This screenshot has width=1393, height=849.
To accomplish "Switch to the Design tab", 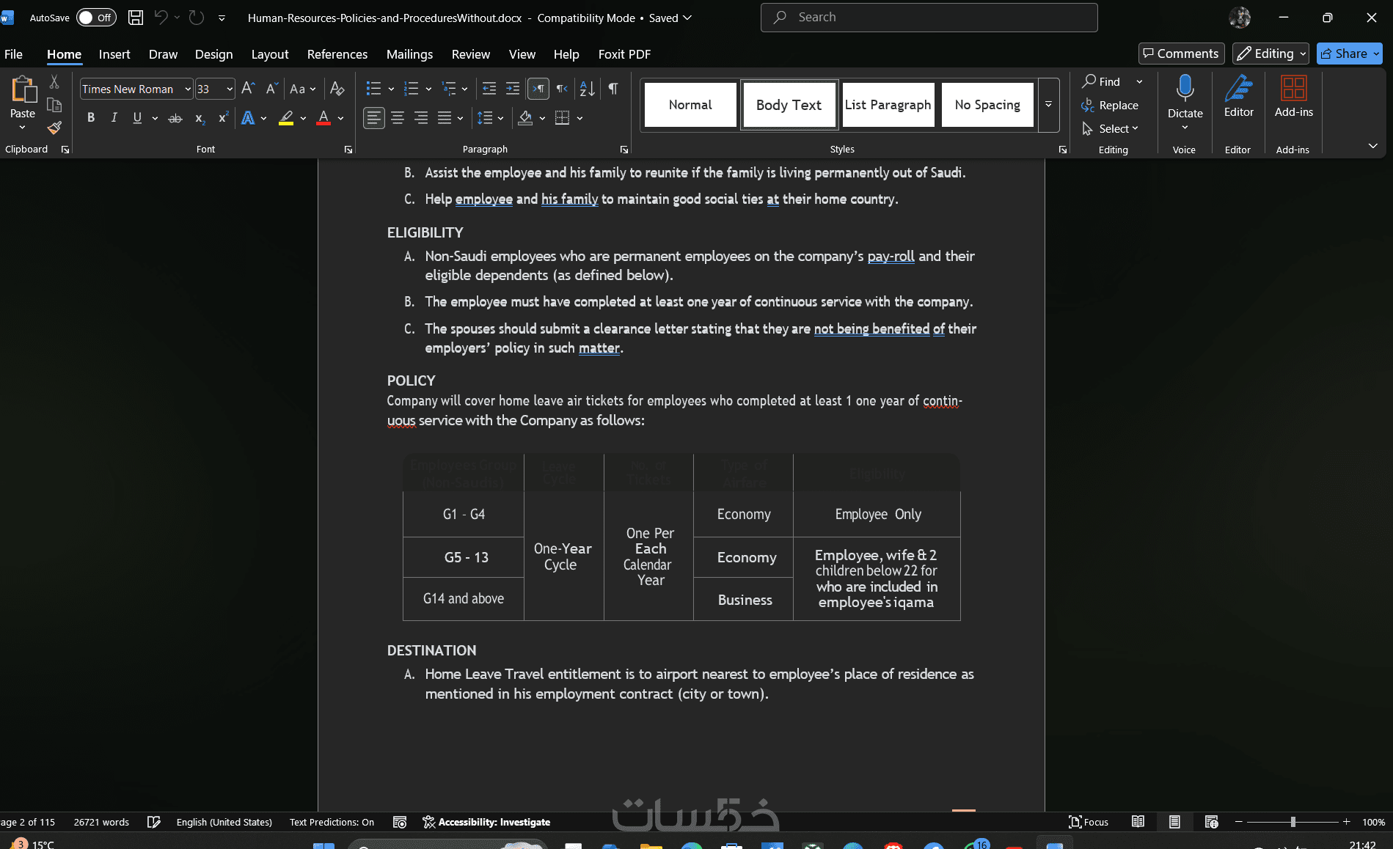I will click(213, 54).
